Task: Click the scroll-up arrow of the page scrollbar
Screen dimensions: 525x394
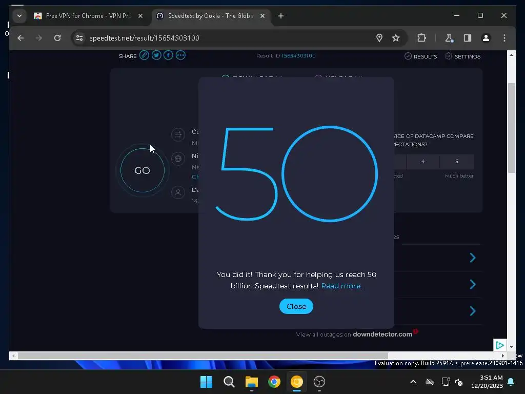Action: (x=511, y=54)
